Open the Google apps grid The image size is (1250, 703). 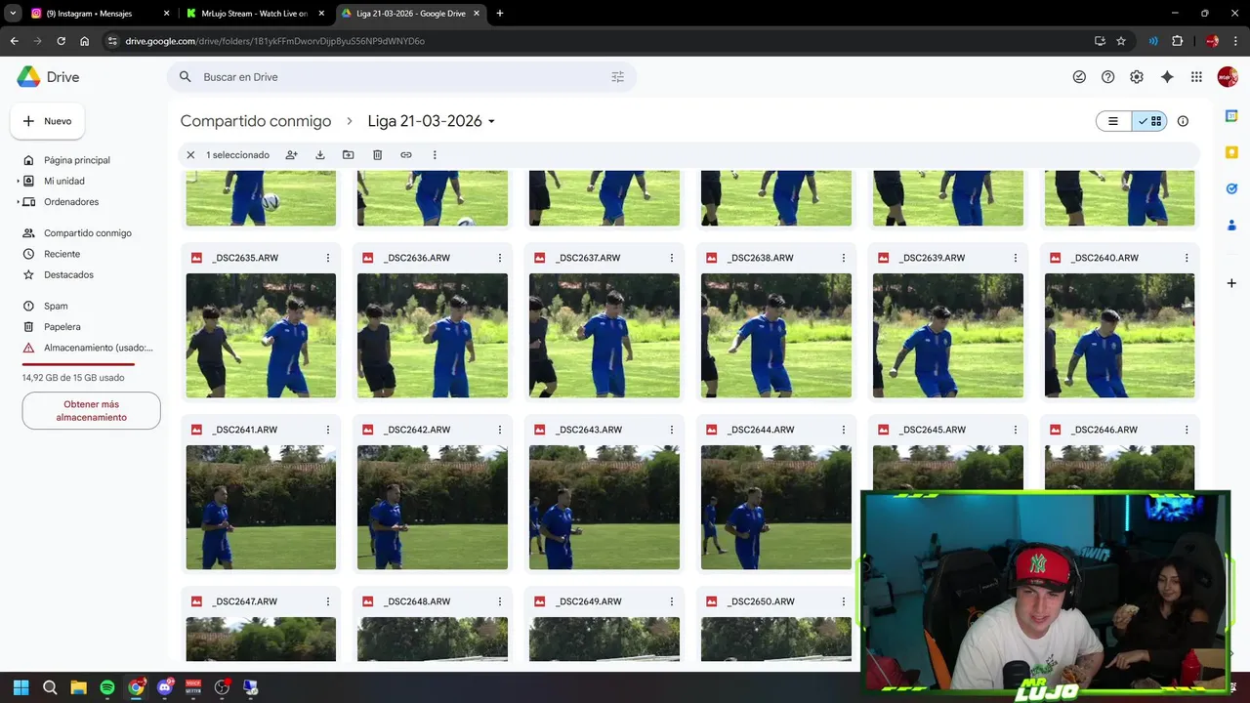(x=1196, y=77)
